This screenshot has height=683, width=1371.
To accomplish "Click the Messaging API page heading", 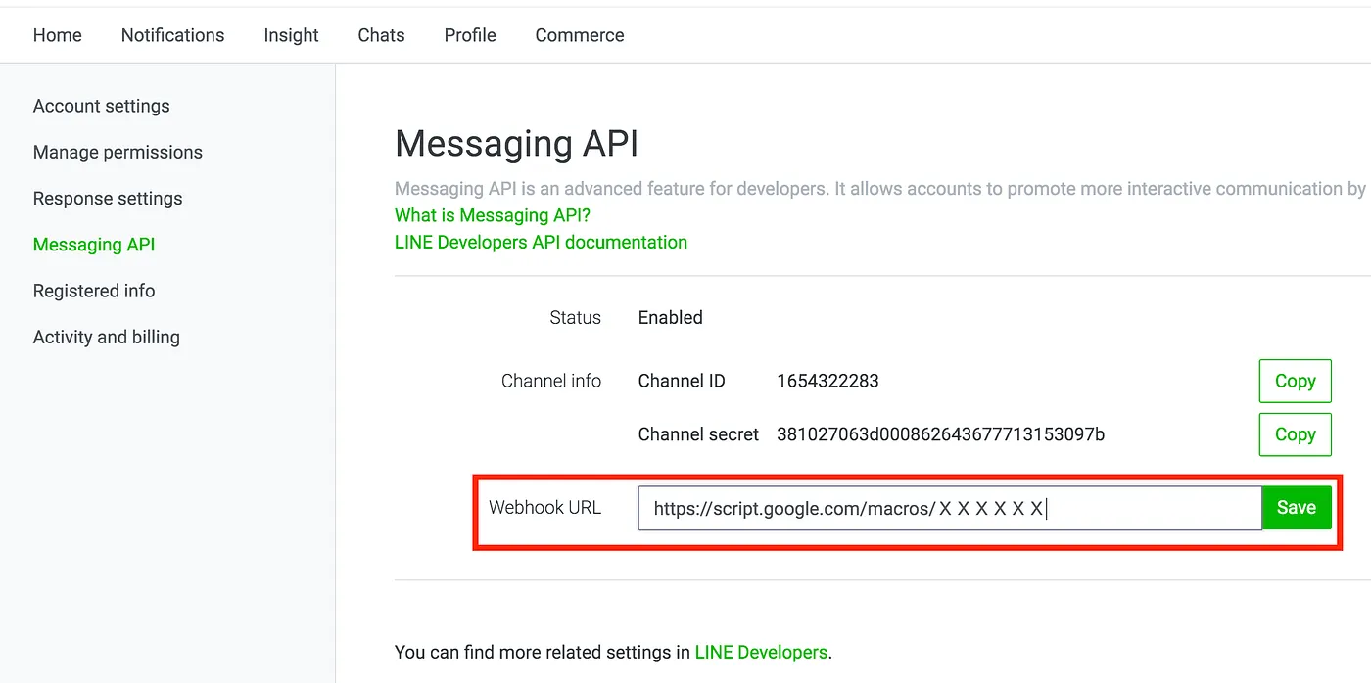I will 516,144.
